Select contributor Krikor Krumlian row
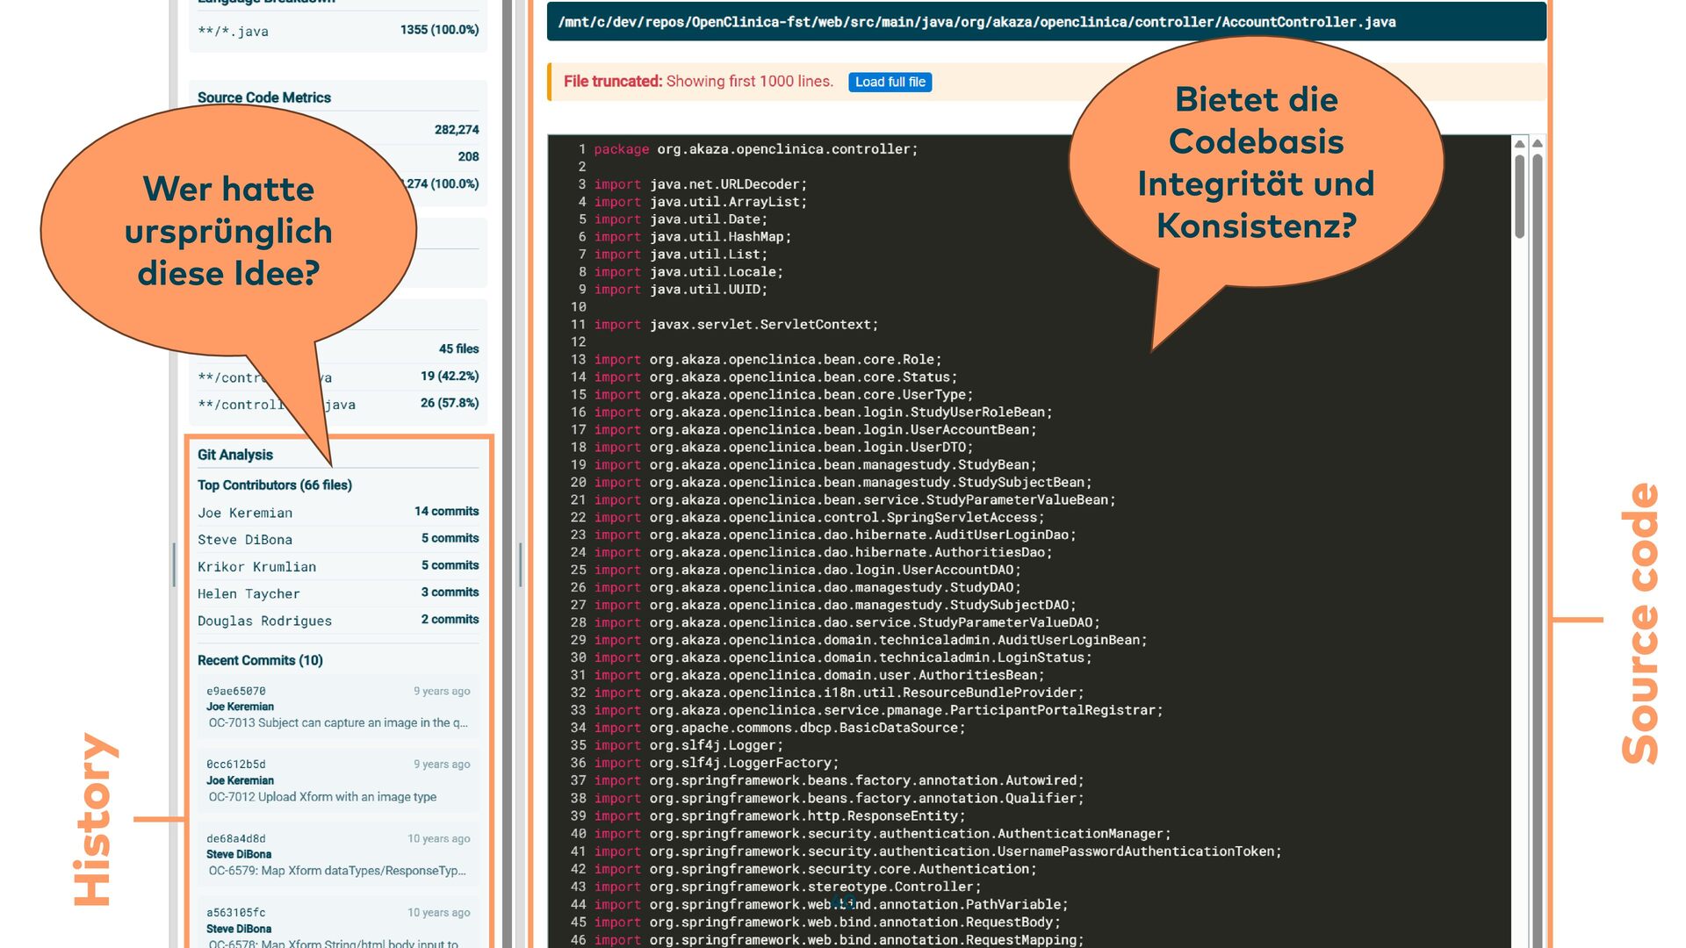1686x948 pixels. tap(338, 566)
